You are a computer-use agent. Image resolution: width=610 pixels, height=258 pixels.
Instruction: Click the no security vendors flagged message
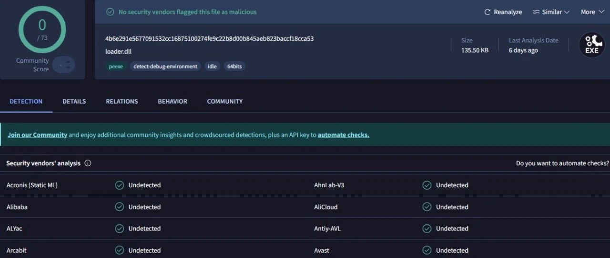tap(187, 12)
